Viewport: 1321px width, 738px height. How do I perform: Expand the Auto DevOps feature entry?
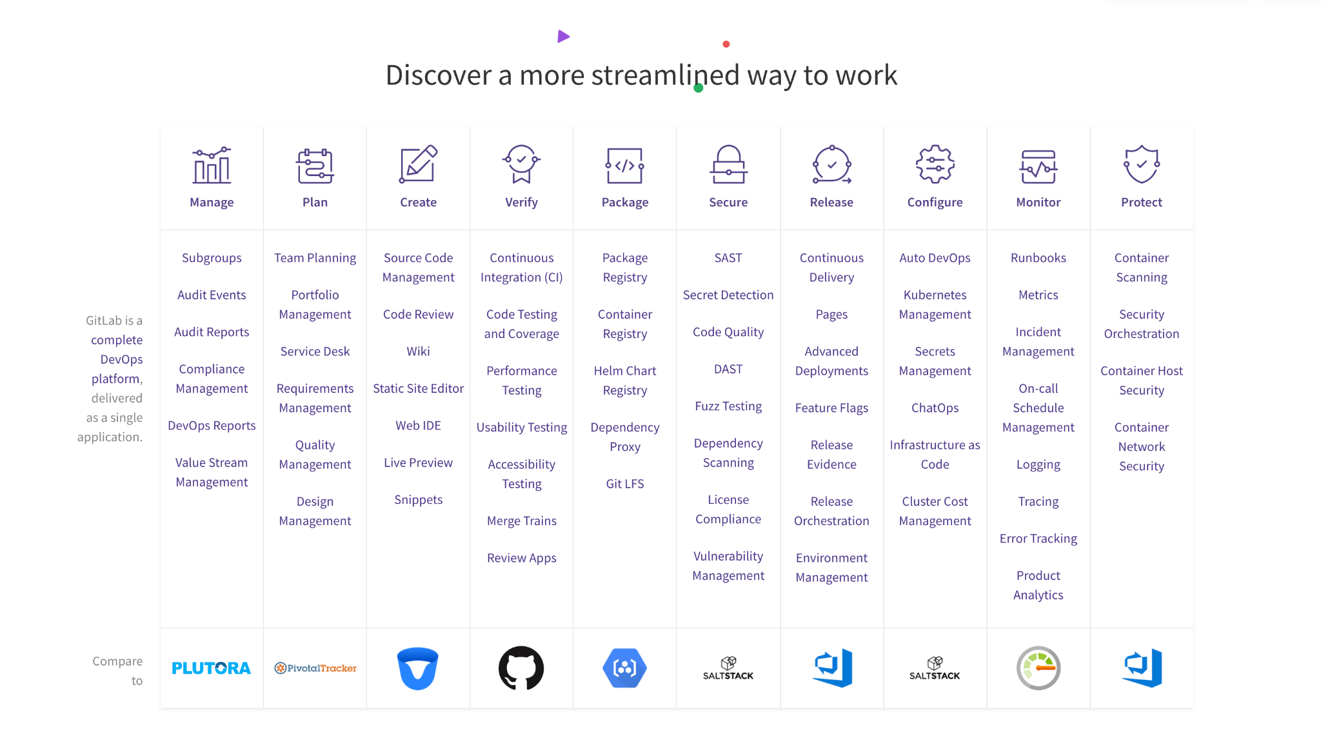pos(935,258)
